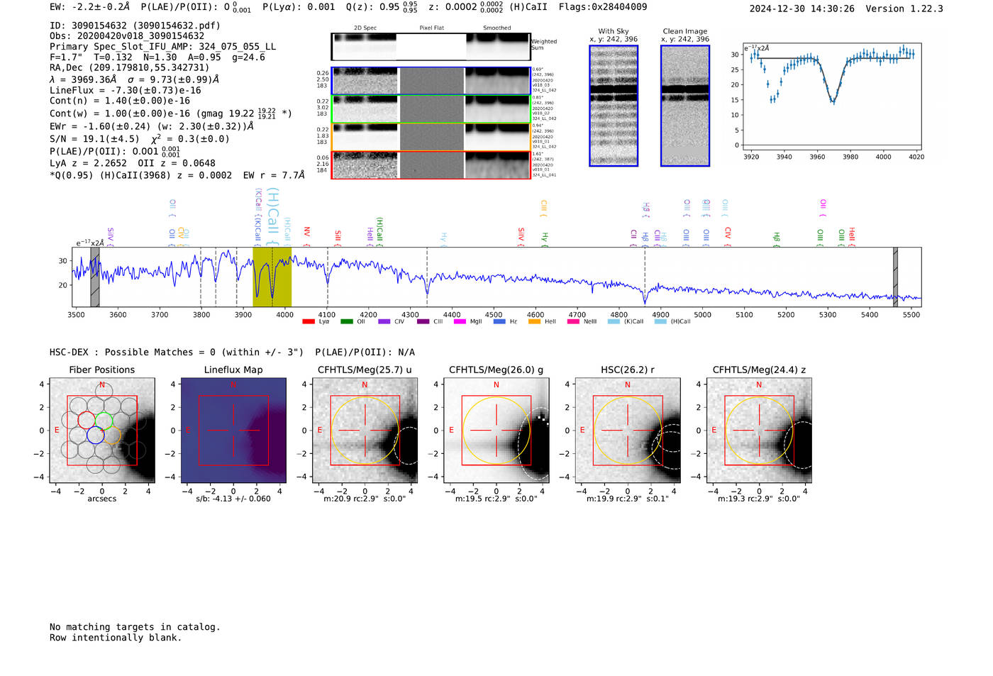
Task: Click the light-blue (K)CaII legend swatch
Action: click(614, 321)
